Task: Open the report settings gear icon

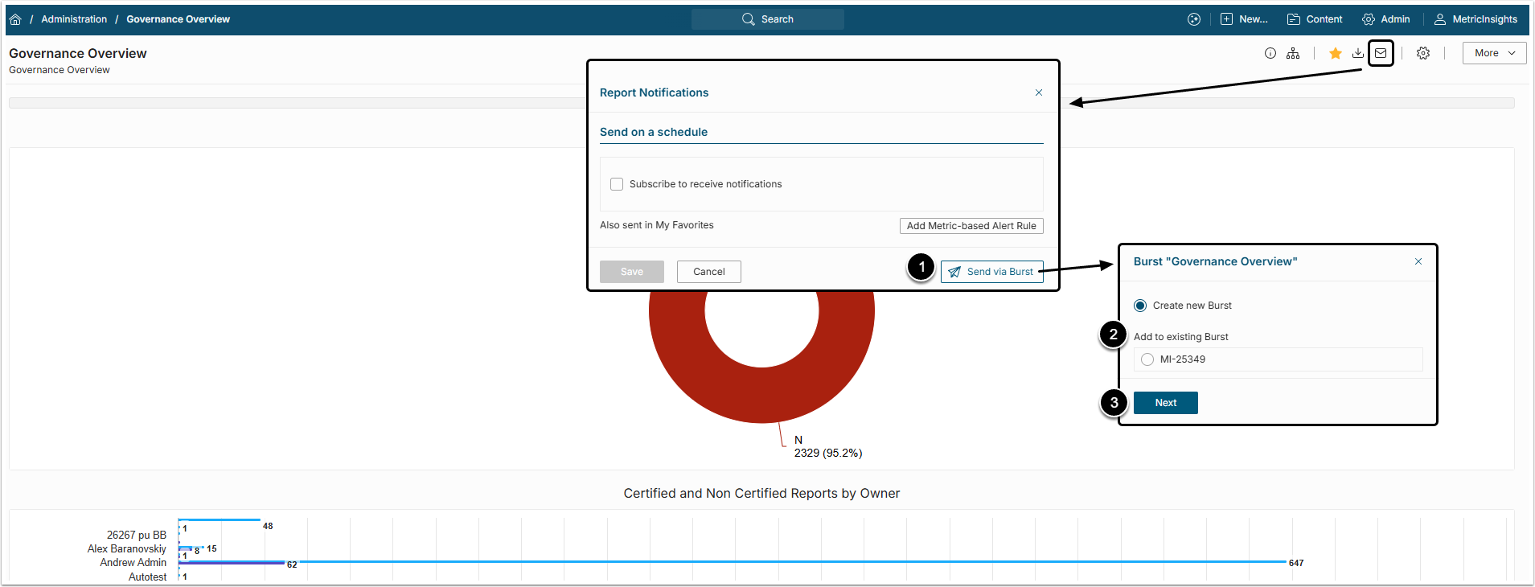Action: click(x=1423, y=53)
